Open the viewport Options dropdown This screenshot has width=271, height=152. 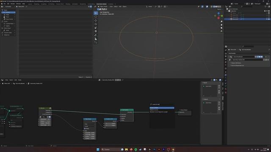coord(219,9)
